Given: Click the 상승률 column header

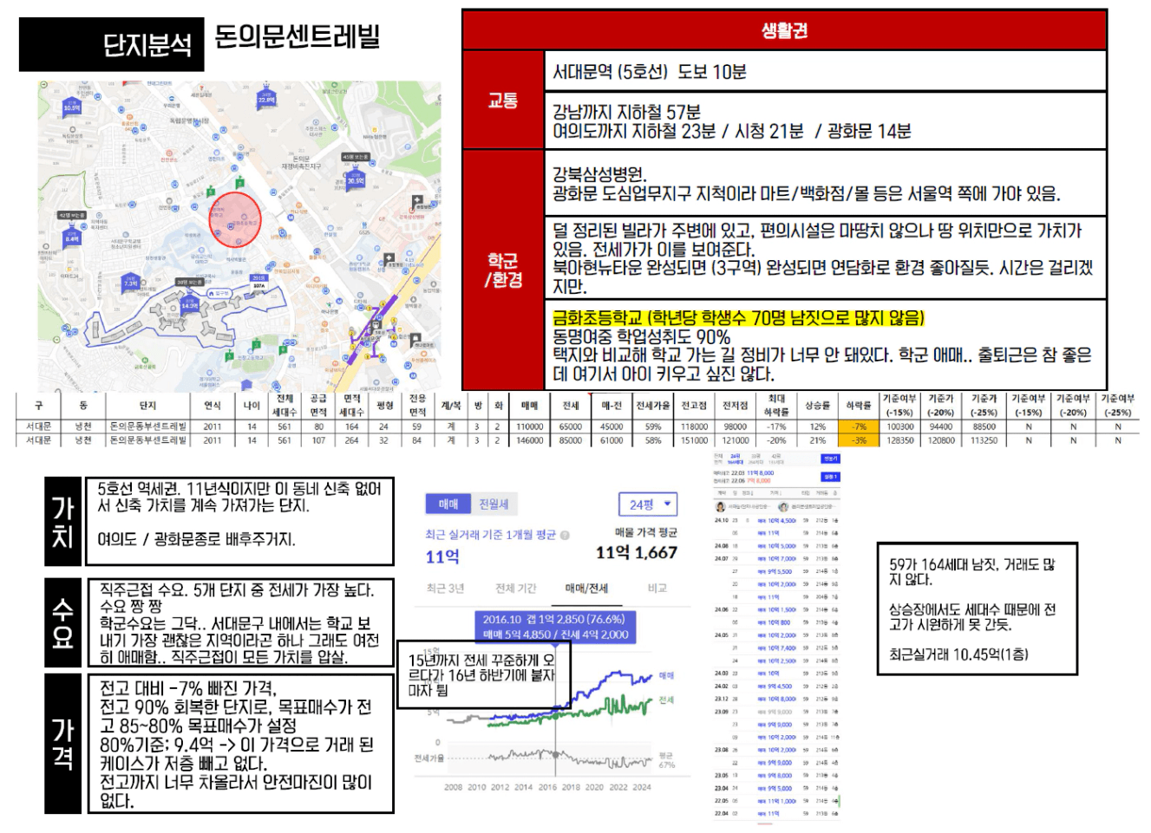Looking at the screenshot, I should [817, 406].
